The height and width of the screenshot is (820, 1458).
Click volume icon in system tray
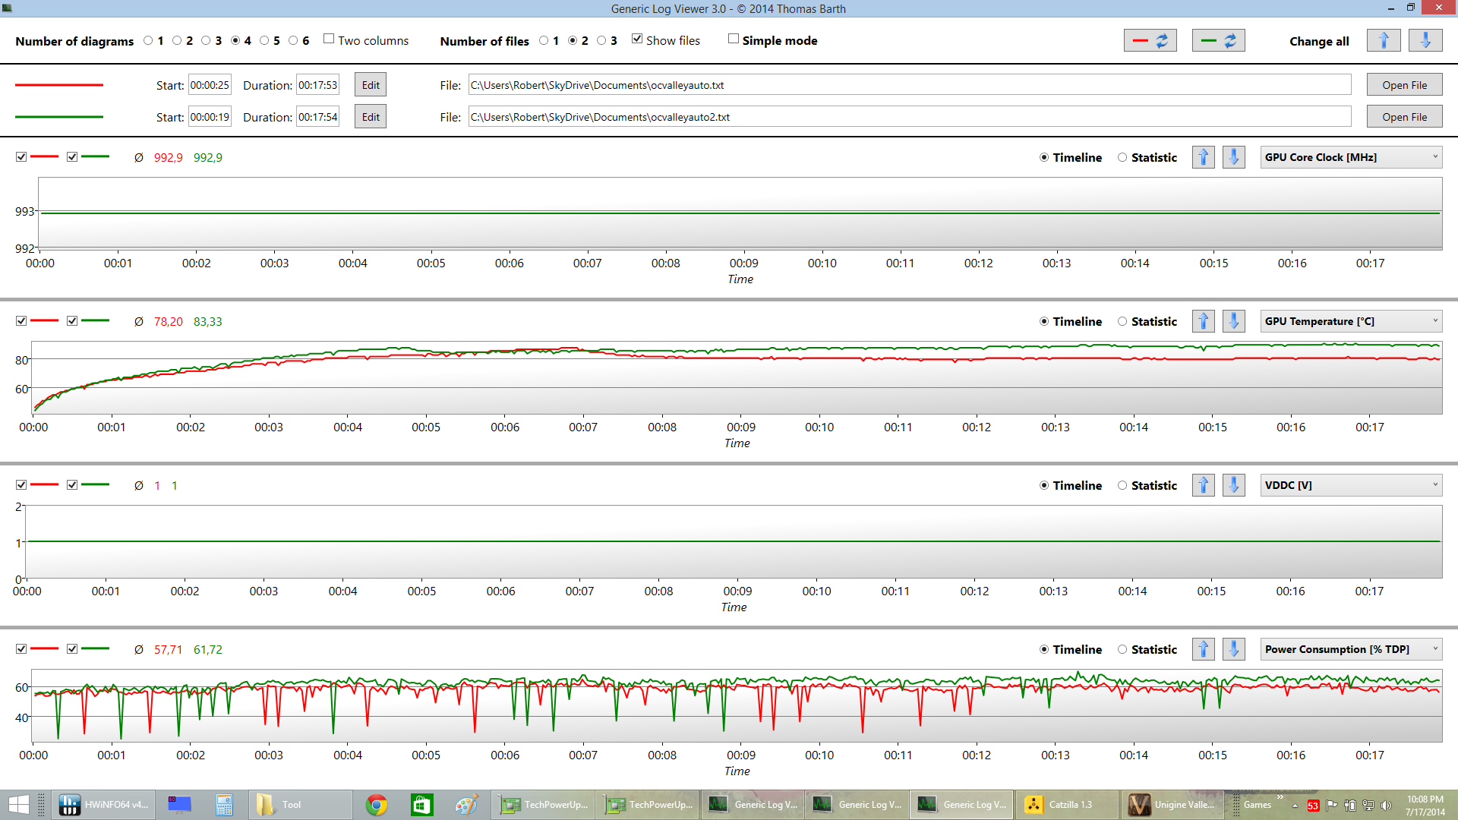pos(1386,806)
